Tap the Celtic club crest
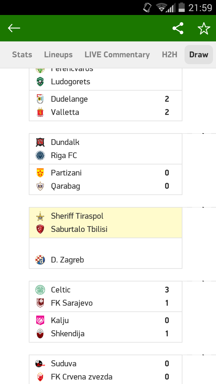Image resolution: width=216 pixels, height=384 pixels. (x=40, y=290)
